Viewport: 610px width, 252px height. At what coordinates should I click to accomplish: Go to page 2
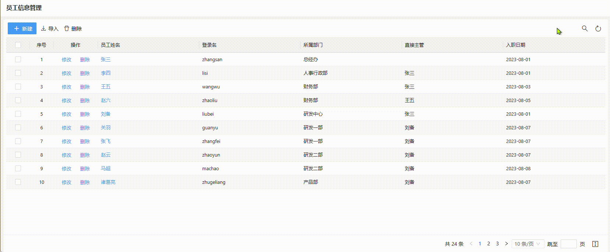point(488,244)
